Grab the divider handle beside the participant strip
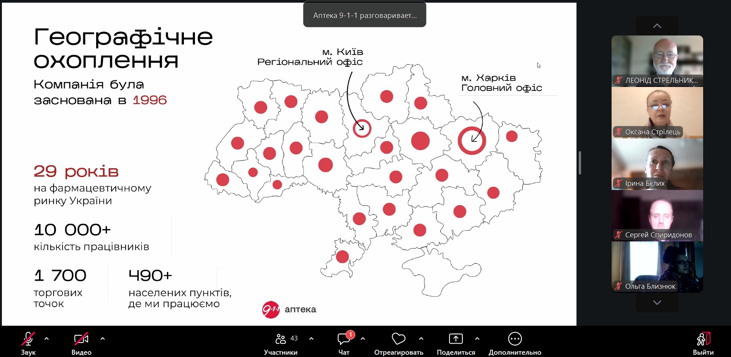The image size is (731, 357). tap(580, 163)
